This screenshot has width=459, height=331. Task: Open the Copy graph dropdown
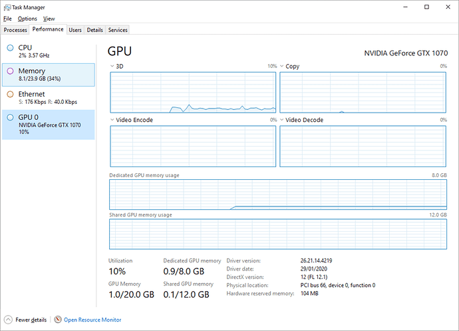282,67
